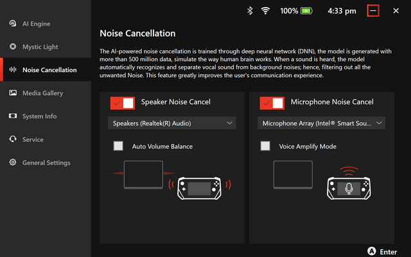Click the Media Gallery picture icon

coord(13,93)
